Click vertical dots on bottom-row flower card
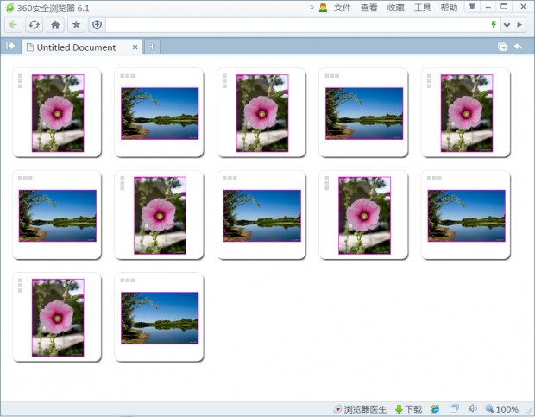The height and width of the screenshot is (417, 535). (20, 286)
